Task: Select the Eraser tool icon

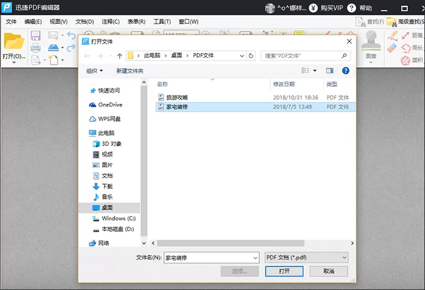Action: [x=392, y=48]
